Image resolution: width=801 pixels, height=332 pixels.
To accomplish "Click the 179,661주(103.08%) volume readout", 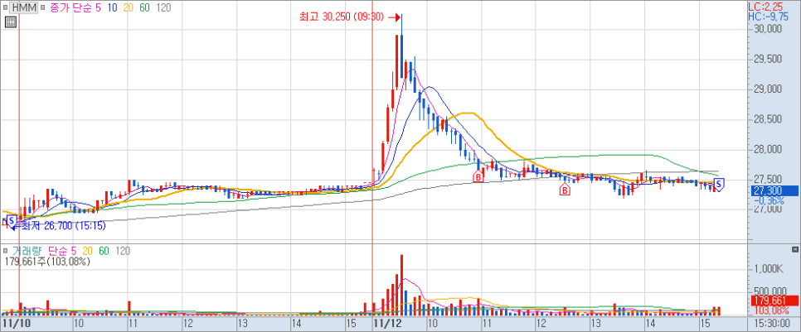I will coord(47,262).
